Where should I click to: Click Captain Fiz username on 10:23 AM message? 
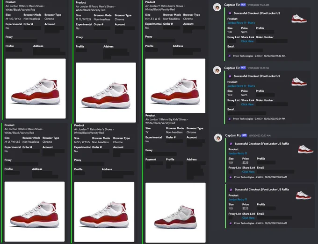(x=233, y=135)
